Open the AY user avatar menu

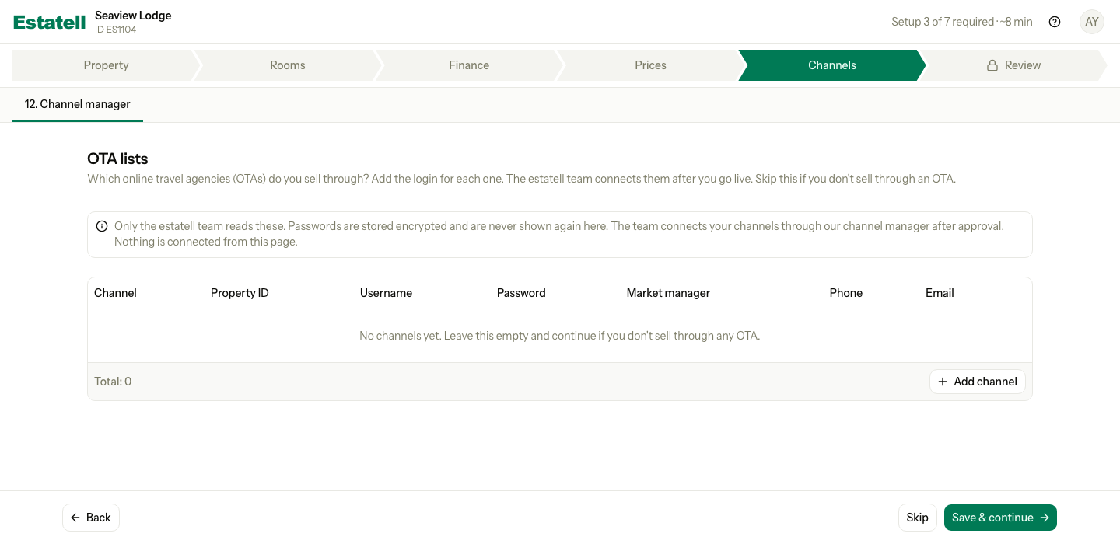1092,22
